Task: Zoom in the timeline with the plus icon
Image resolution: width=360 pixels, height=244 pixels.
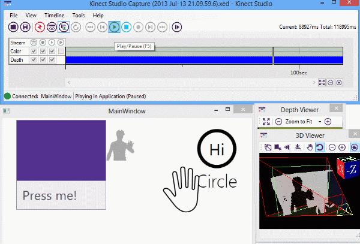Action: coord(339,82)
